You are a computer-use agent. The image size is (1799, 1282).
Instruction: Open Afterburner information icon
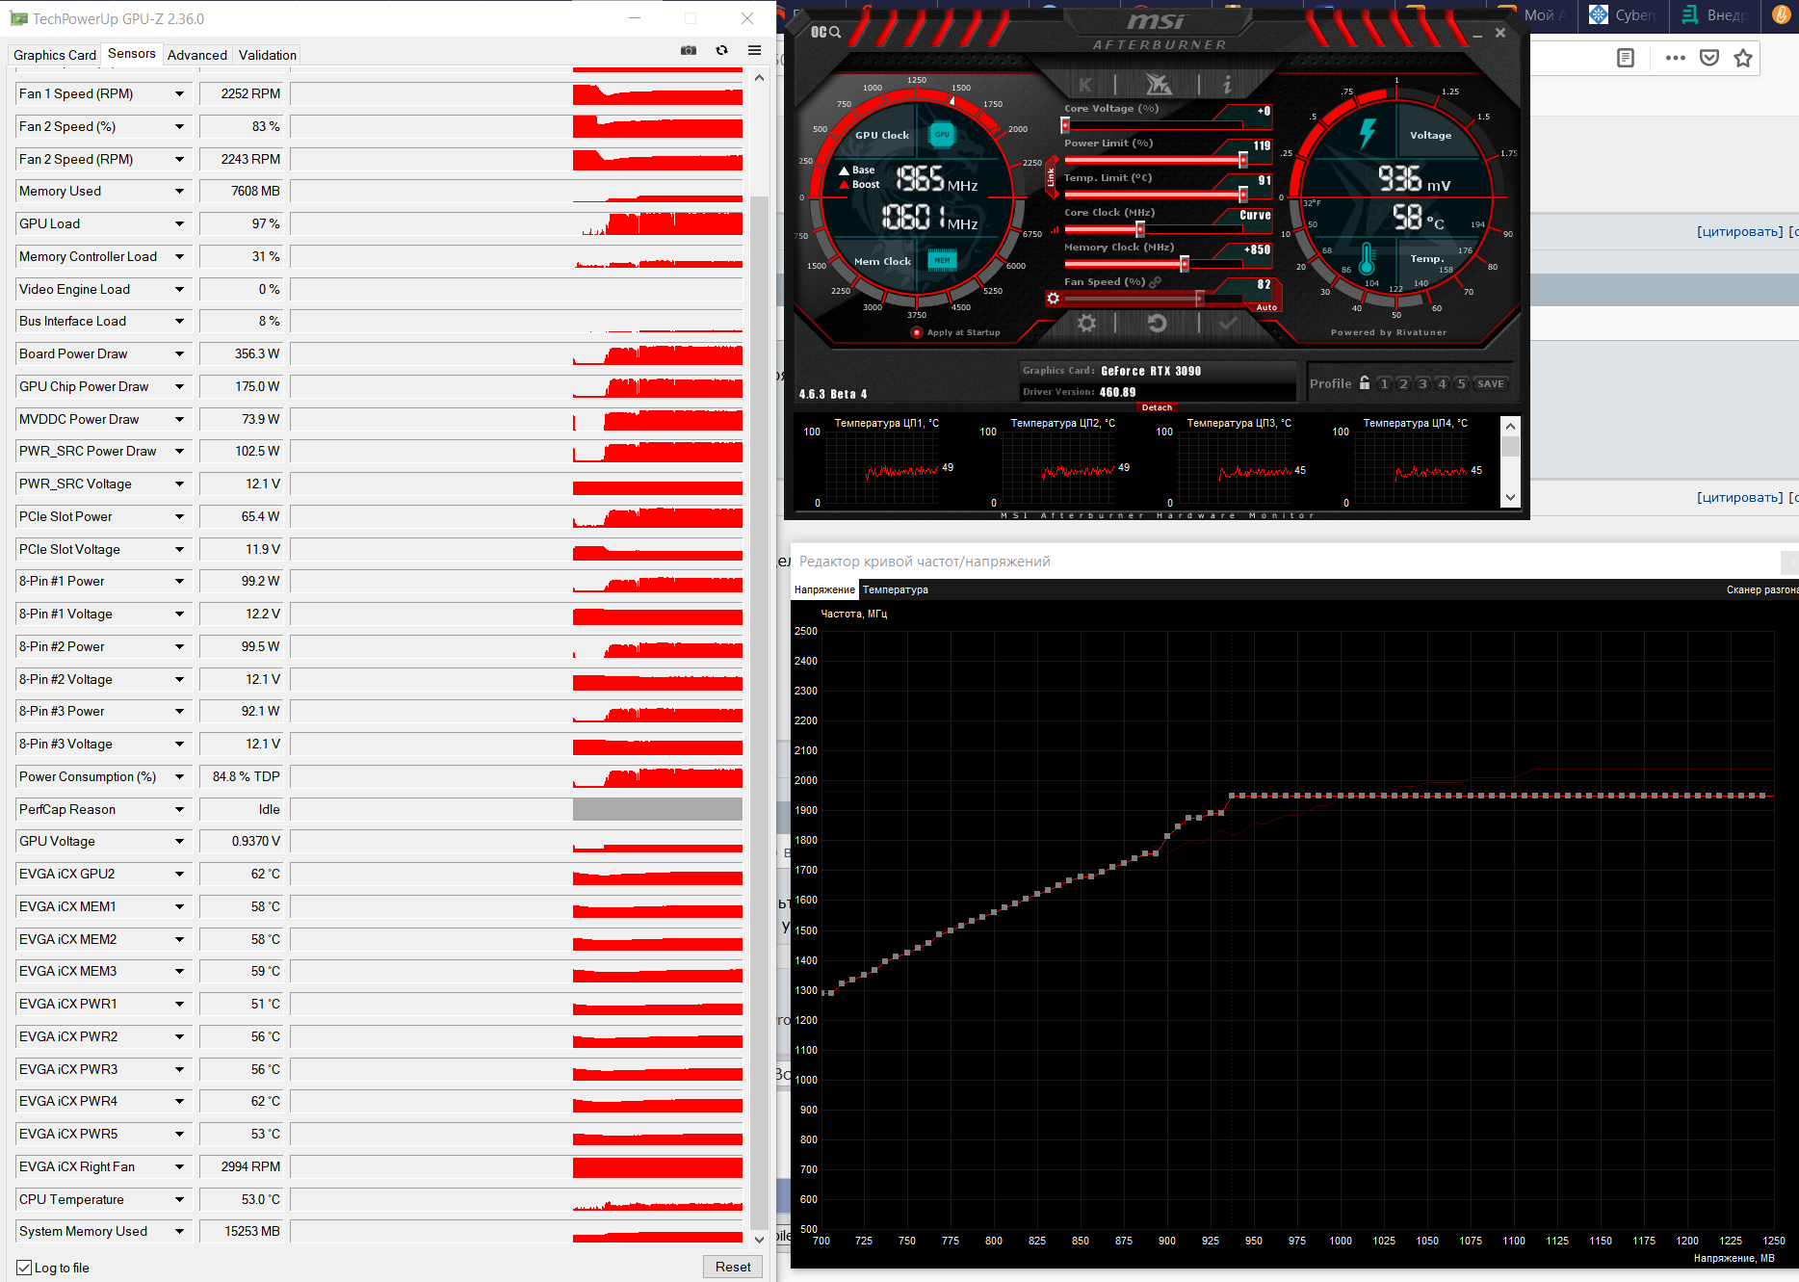point(1227,85)
